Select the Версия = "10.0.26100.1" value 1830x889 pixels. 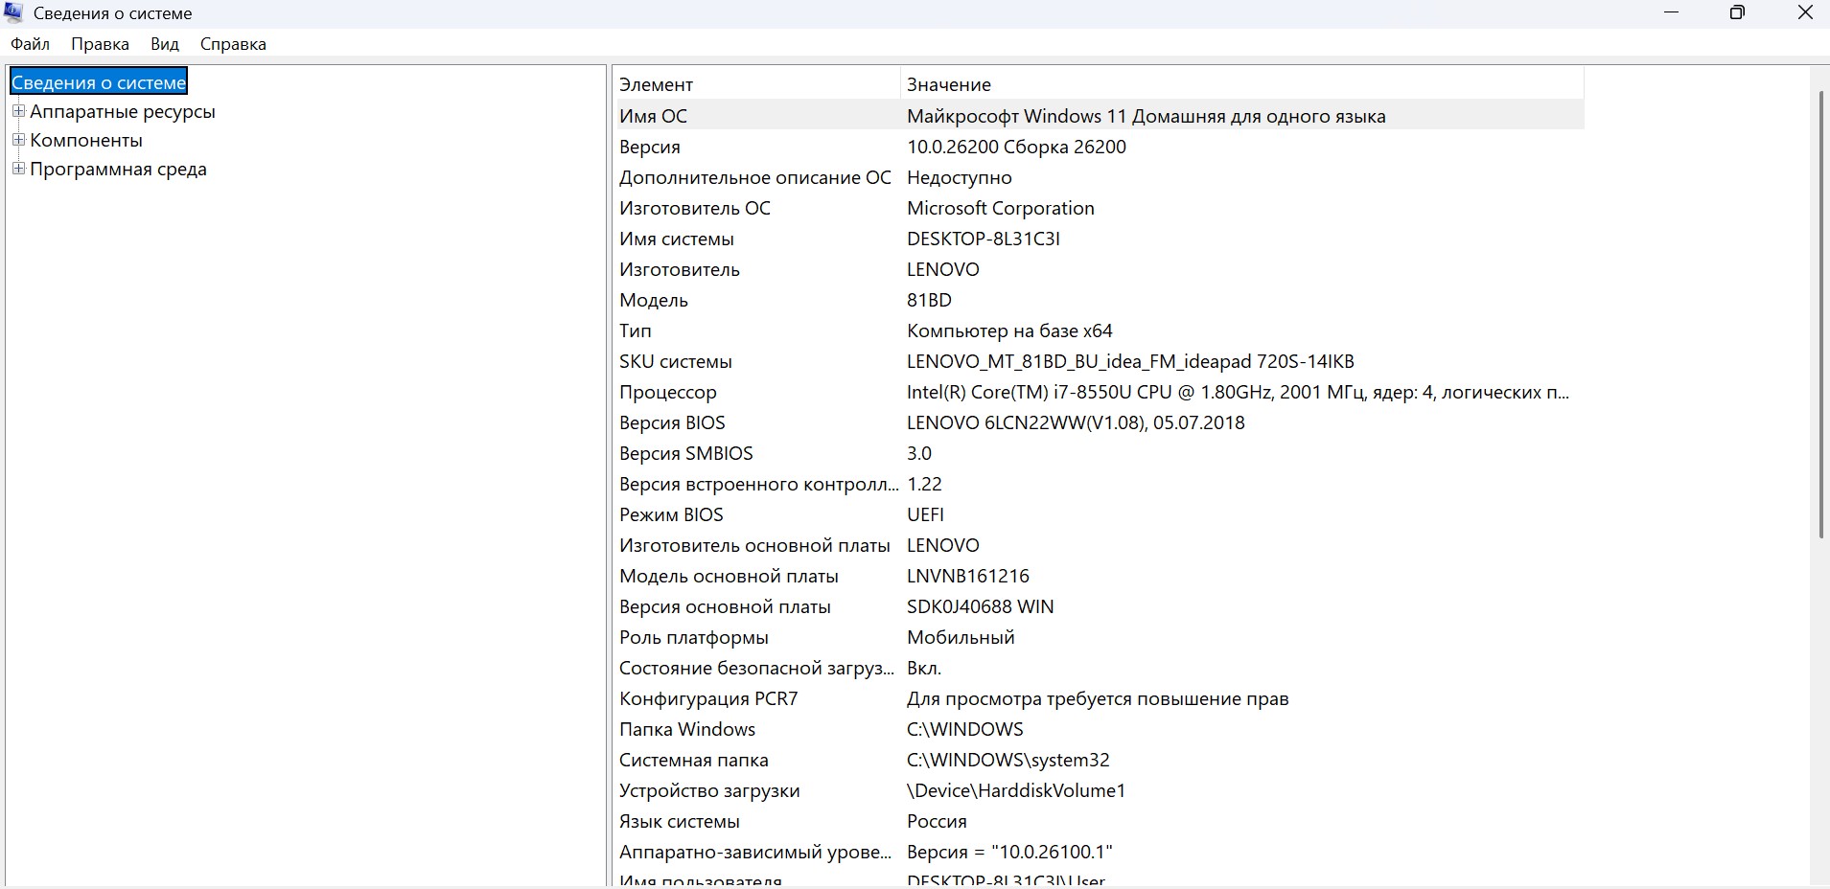tap(1009, 852)
